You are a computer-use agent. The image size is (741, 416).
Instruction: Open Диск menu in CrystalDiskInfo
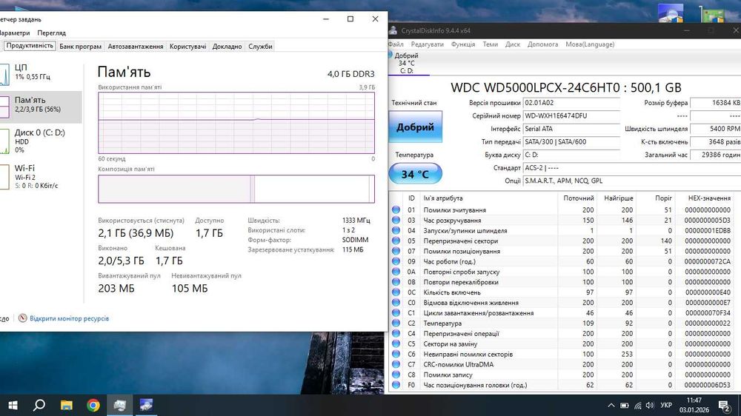pos(513,44)
